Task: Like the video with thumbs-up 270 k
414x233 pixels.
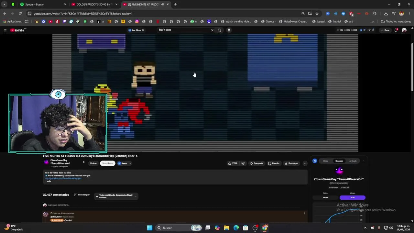Action: (233, 163)
